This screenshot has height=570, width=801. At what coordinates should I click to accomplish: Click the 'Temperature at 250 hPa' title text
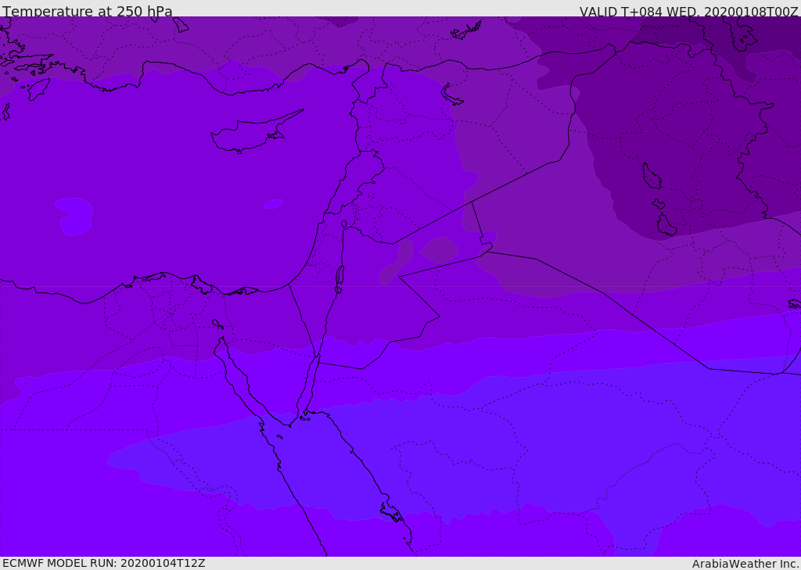tap(88, 11)
